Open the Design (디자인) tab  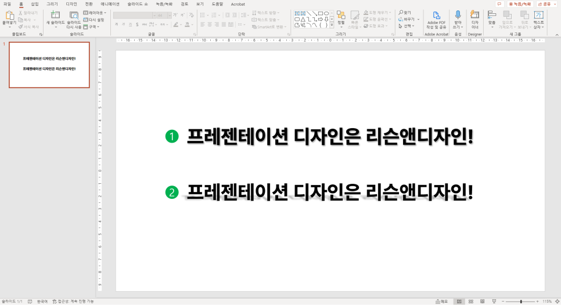click(71, 4)
